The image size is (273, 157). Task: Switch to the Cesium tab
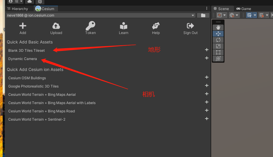pyautogui.click(x=46, y=9)
